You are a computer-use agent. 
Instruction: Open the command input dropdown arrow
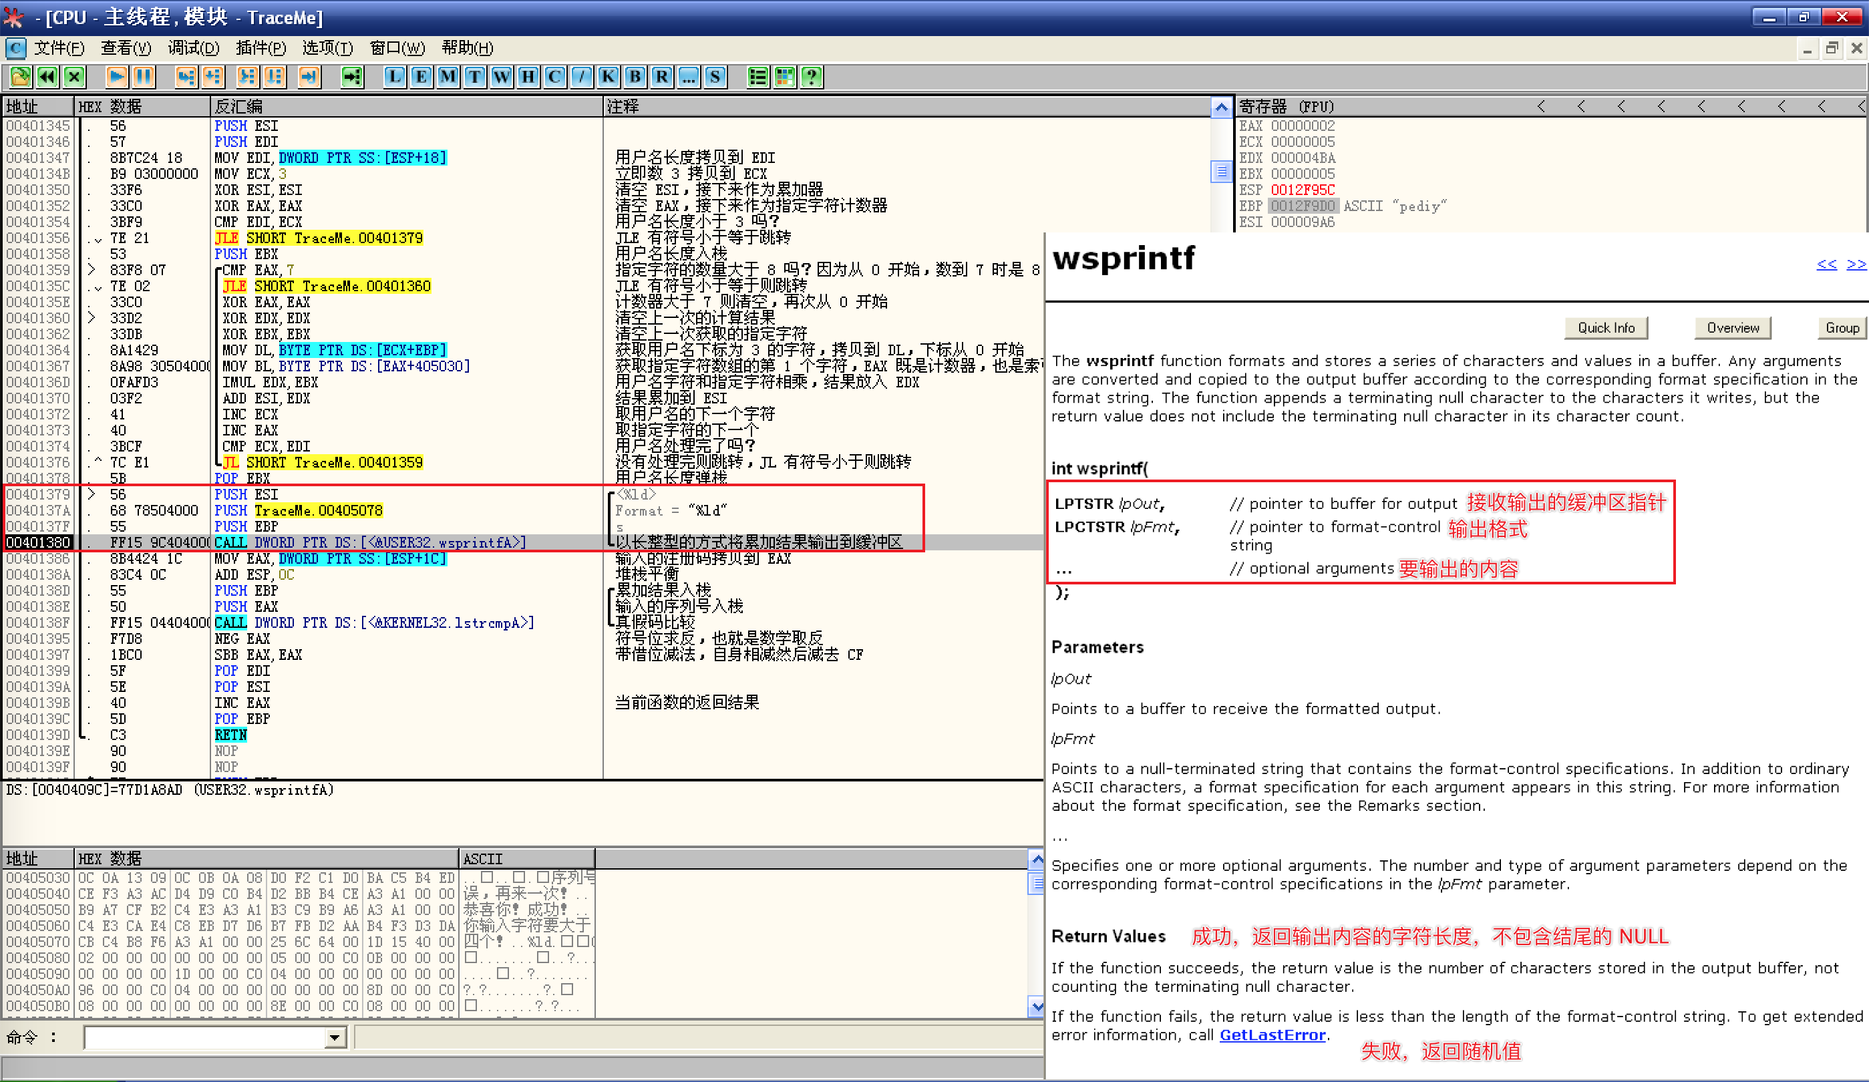click(335, 1037)
